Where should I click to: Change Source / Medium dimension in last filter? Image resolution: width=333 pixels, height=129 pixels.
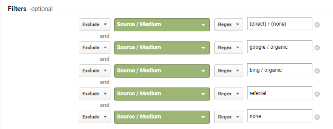162,117
